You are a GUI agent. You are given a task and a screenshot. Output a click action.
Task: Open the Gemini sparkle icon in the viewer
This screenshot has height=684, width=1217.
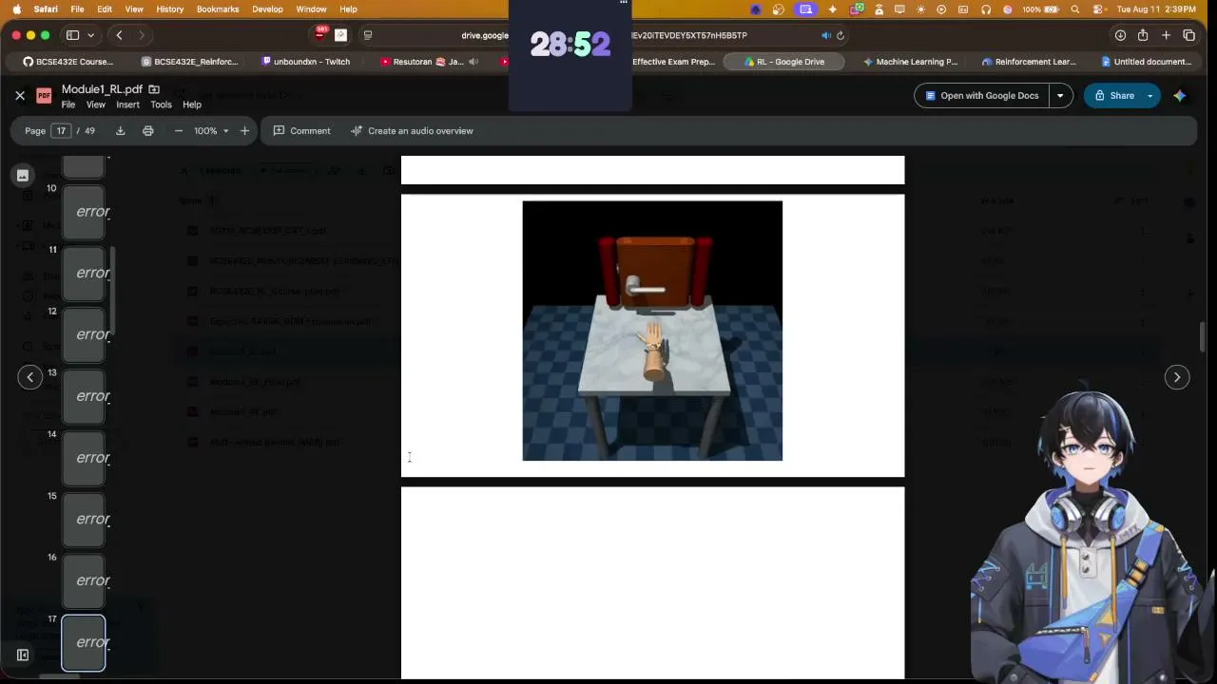pos(1180,95)
